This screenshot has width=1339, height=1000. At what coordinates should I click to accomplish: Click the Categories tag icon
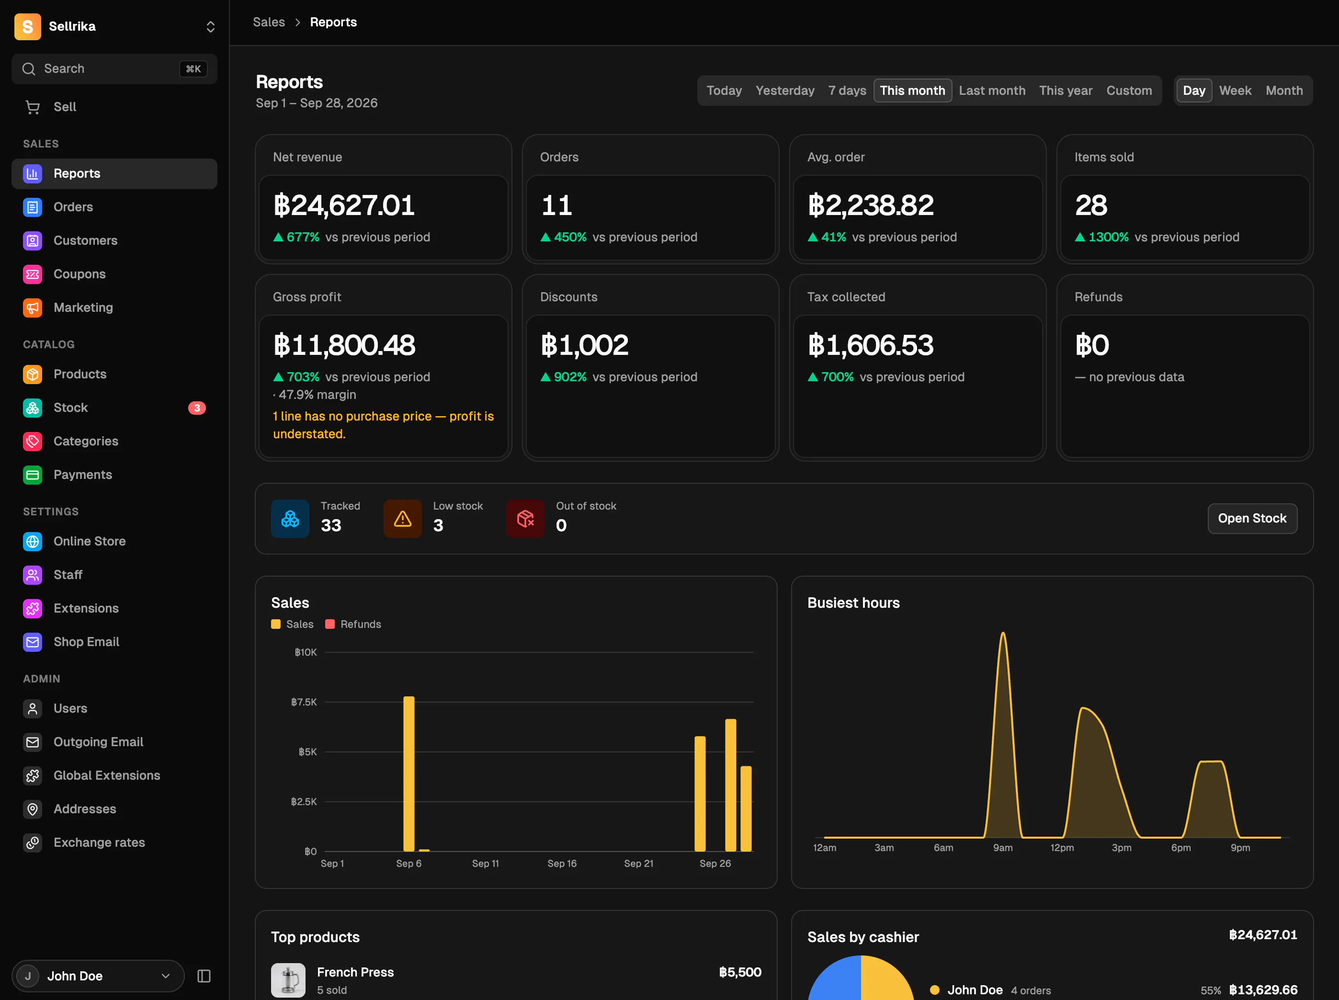click(33, 441)
